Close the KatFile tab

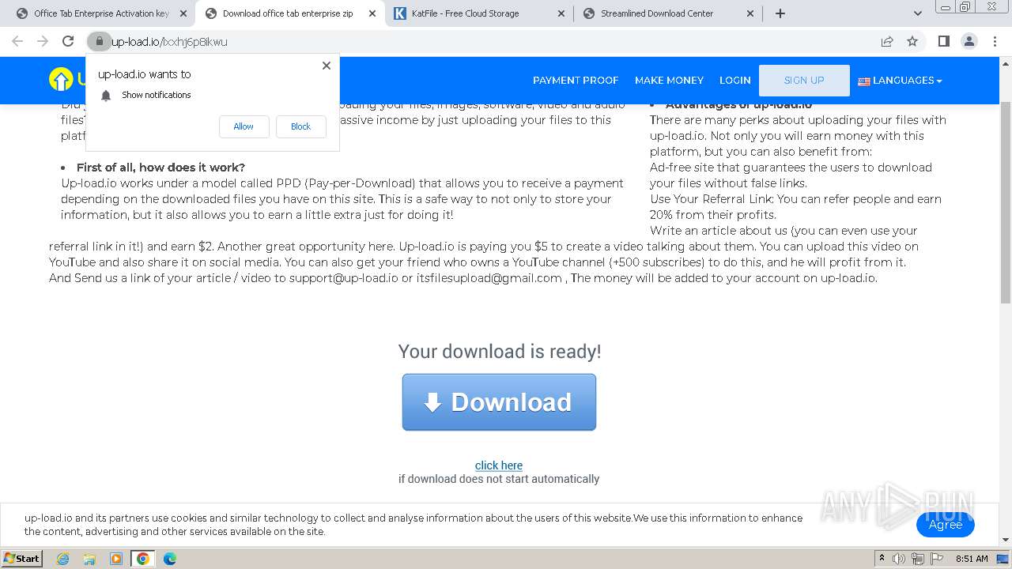click(561, 13)
